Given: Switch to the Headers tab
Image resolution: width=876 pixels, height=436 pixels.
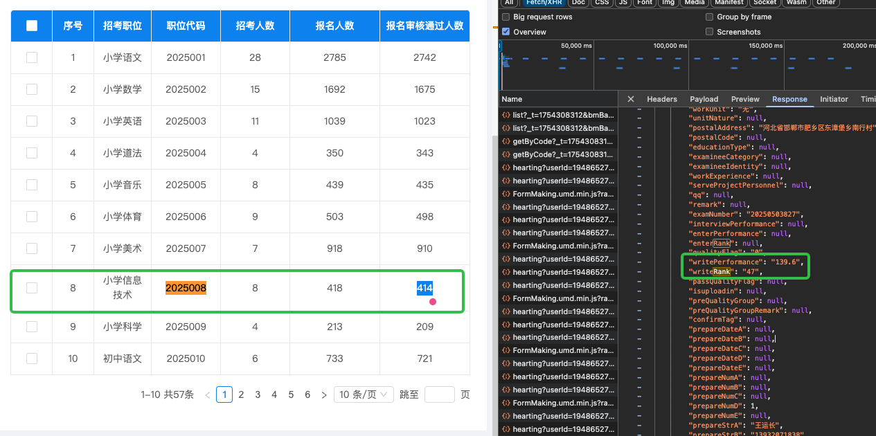Looking at the screenshot, I should click(662, 99).
